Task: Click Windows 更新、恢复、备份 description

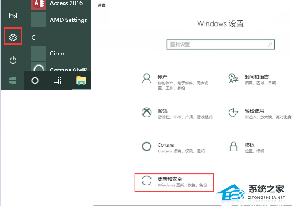Action: point(182,185)
